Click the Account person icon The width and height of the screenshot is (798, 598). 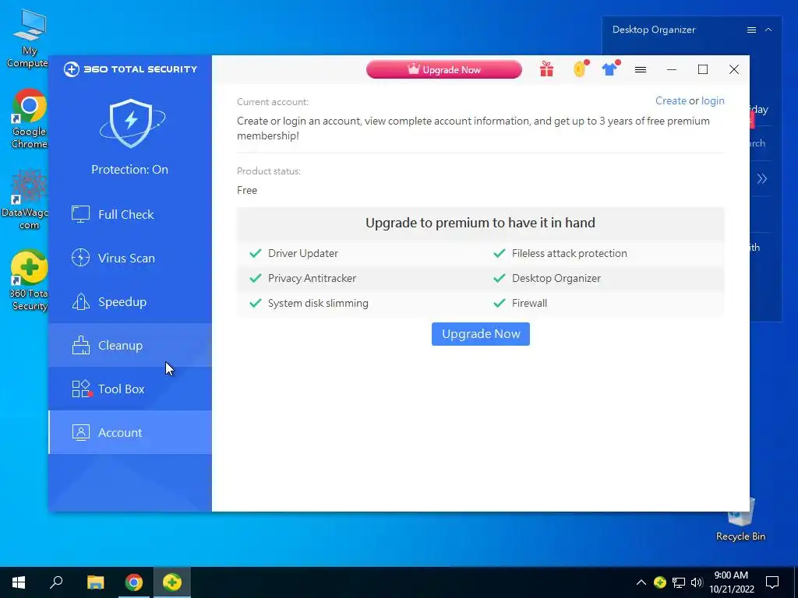click(80, 432)
